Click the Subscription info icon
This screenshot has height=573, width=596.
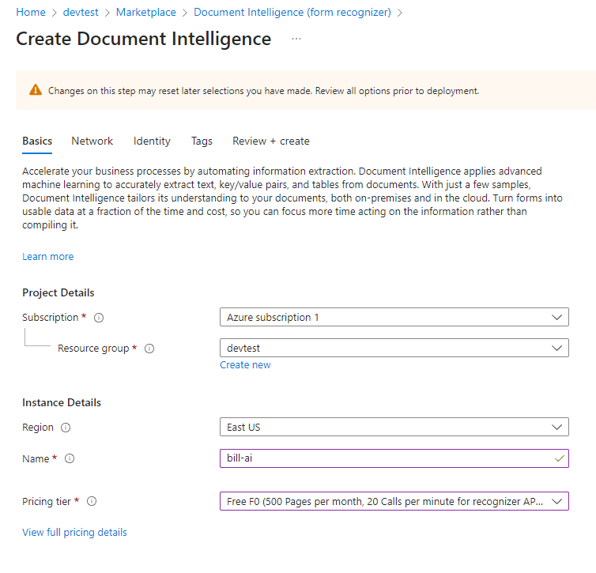99,318
